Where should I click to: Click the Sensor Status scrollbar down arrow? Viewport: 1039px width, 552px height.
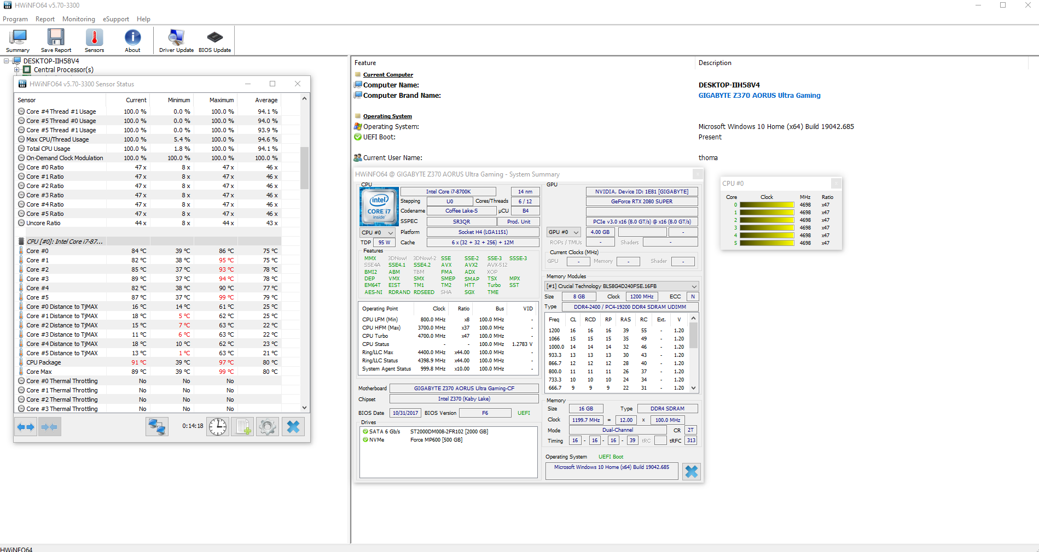pyautogui.click(x=304, y=408)
